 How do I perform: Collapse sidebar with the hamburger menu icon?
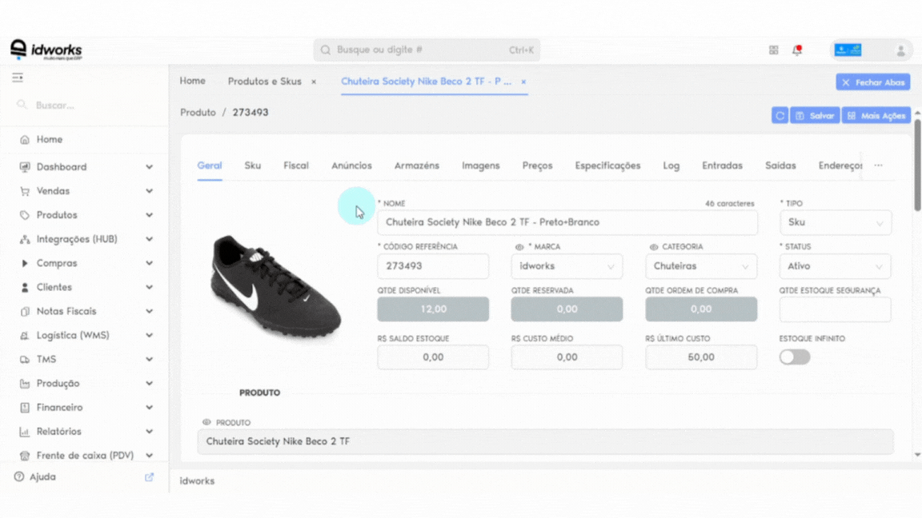(18, 78)
